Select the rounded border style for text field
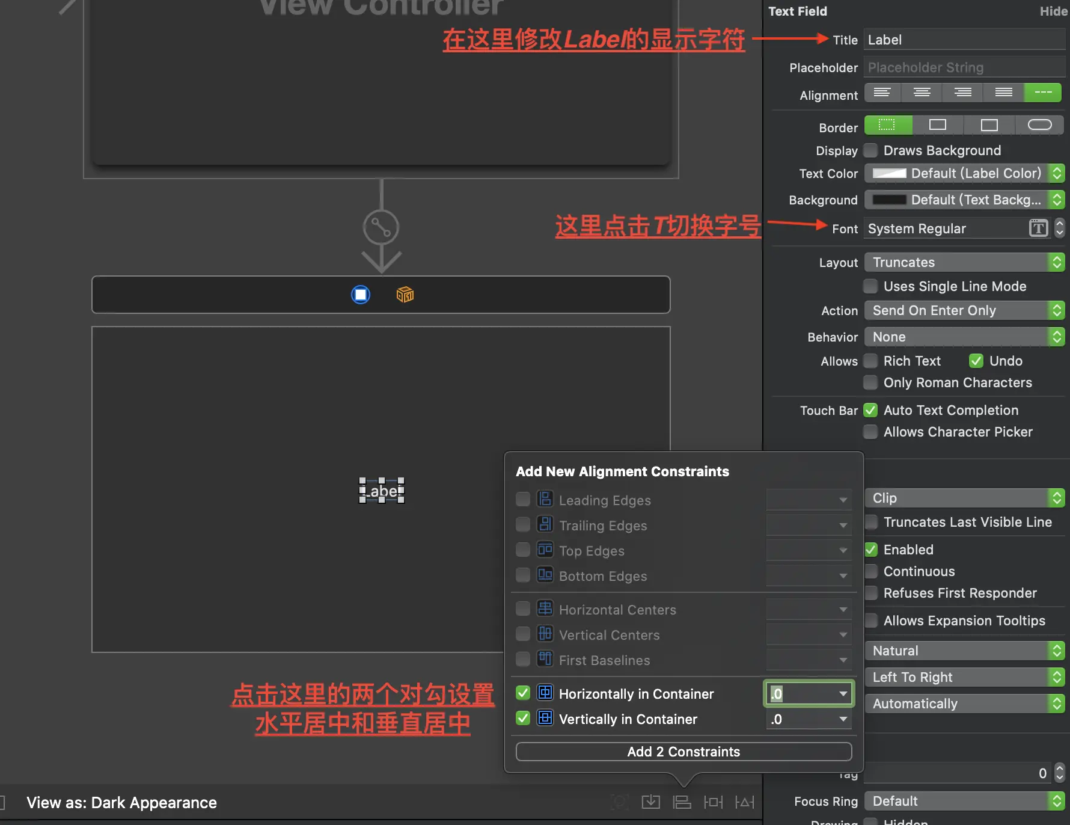 point(1041,125)
